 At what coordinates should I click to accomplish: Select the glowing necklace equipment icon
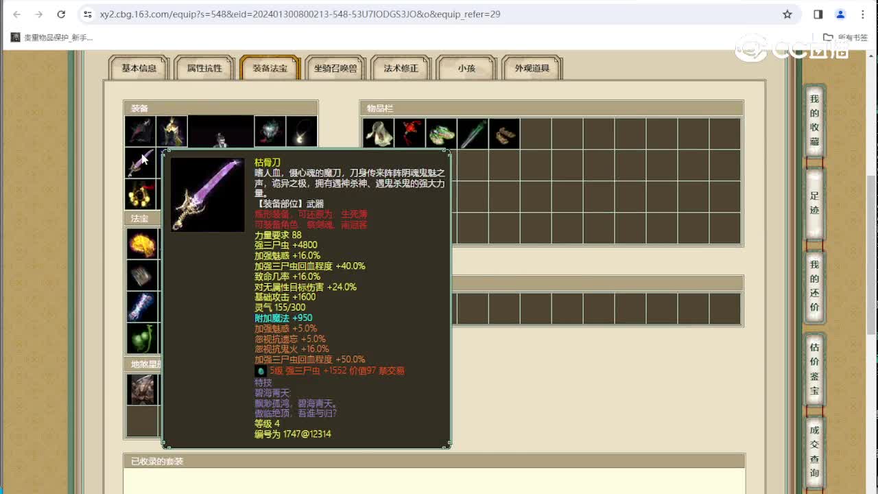click(302, 131)
